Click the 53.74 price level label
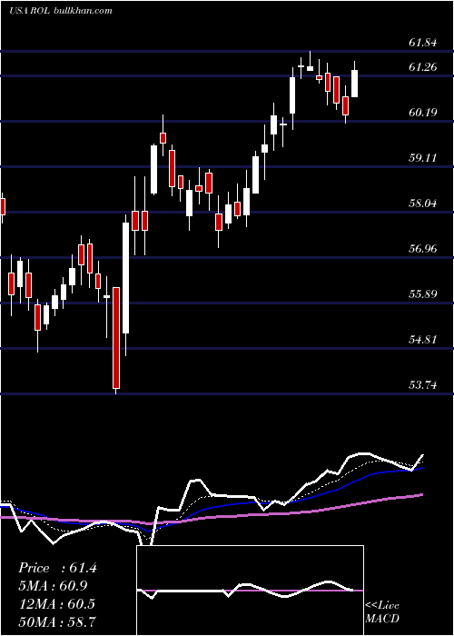 (x=423, y=385)
